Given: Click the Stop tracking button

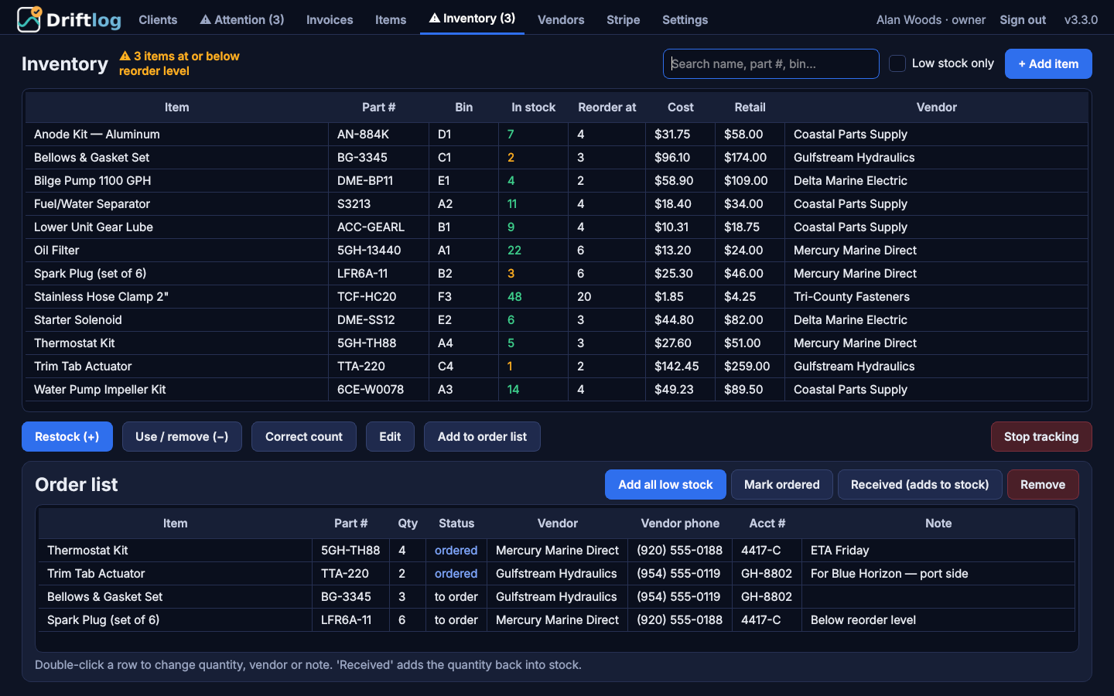Looking at the screenshot, I should click(1041, 436).
